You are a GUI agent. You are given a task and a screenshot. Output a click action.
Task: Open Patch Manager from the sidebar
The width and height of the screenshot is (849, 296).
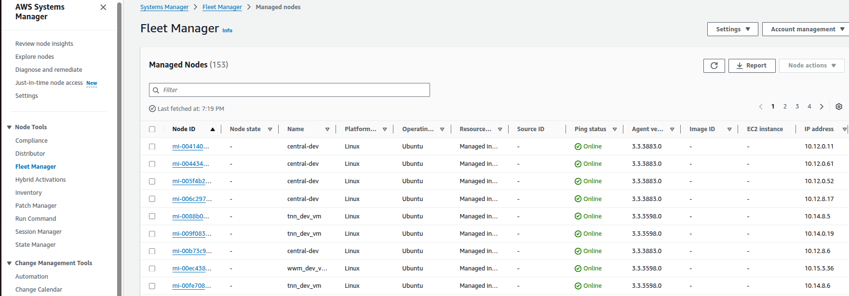36,206
